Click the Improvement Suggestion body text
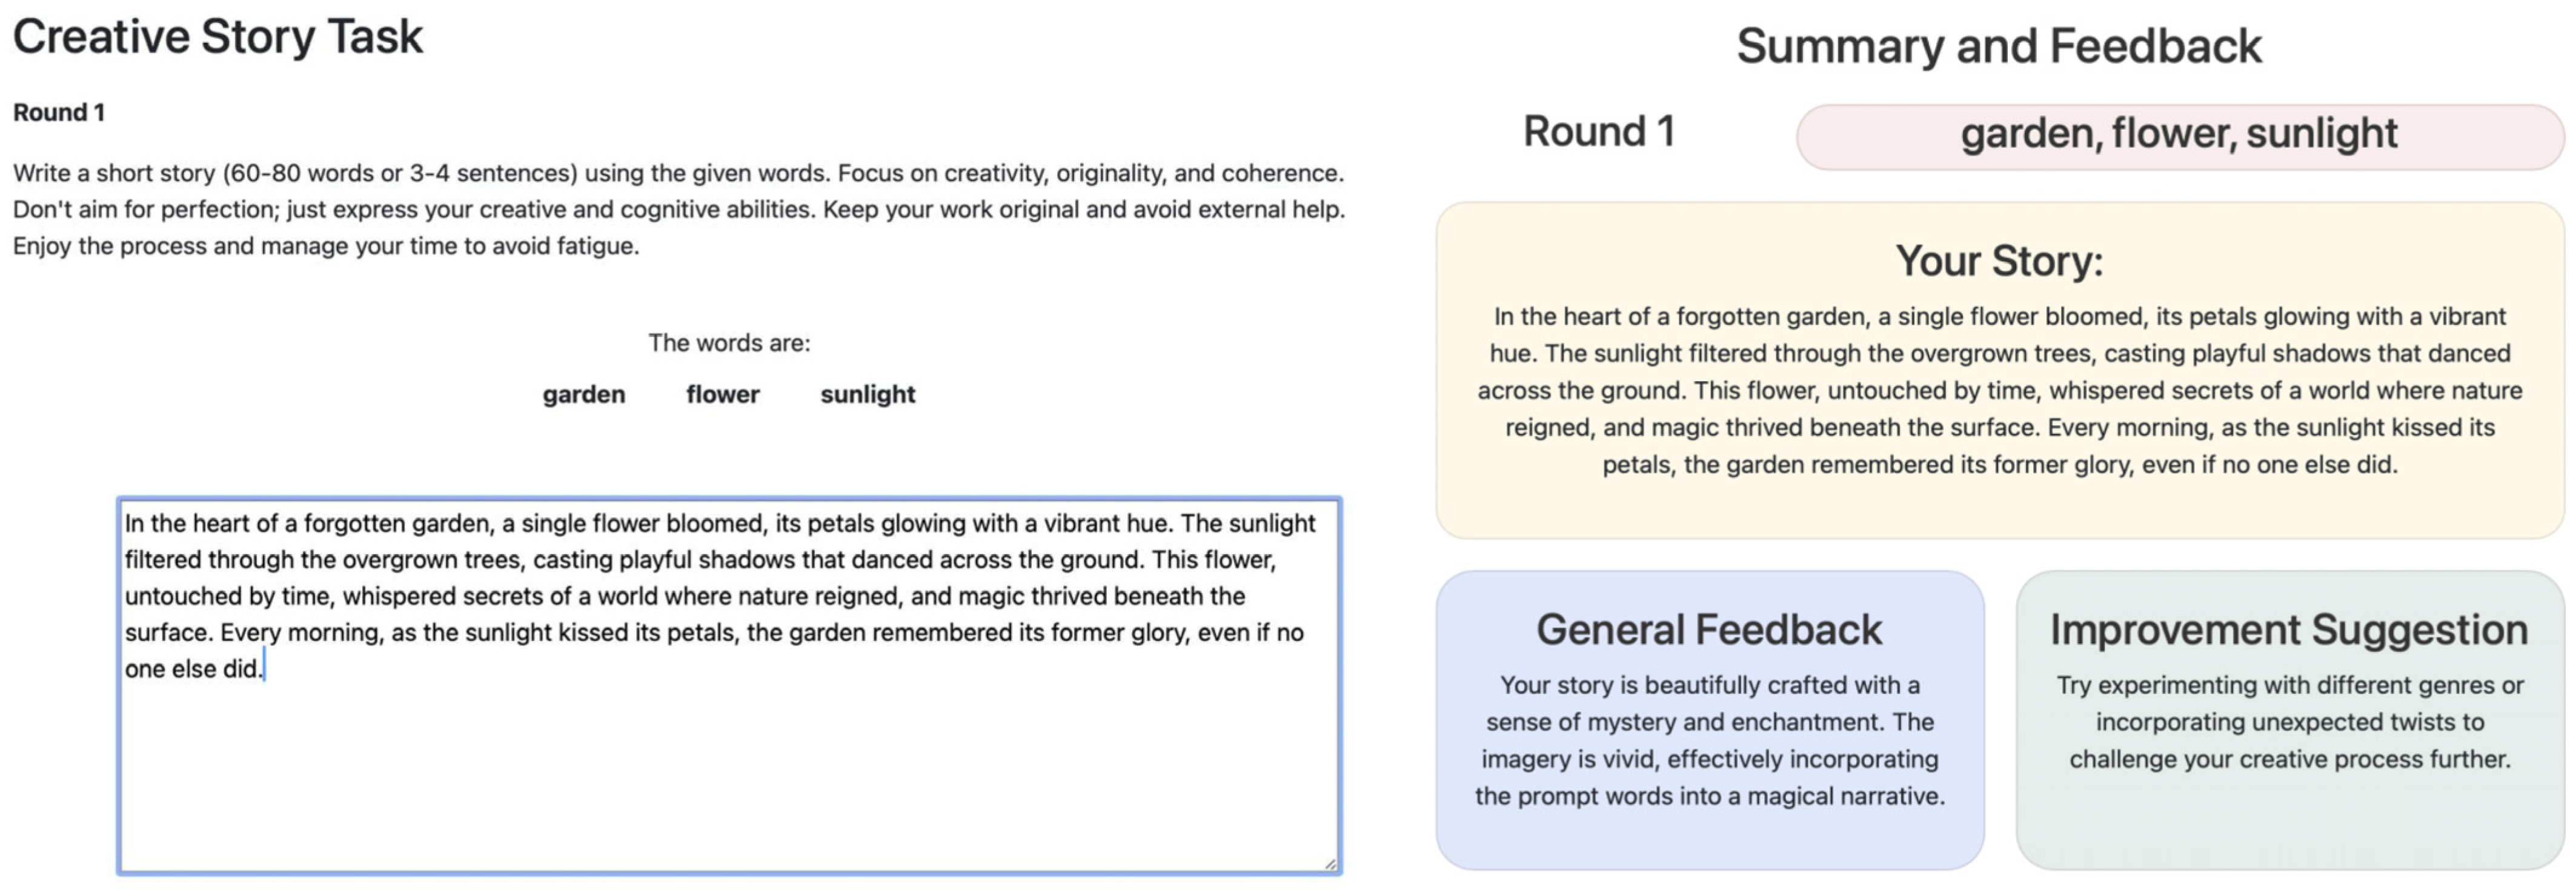 [2288, 722]
